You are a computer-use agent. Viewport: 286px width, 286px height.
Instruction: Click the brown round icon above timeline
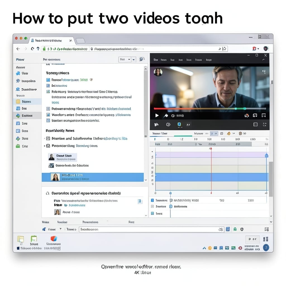[240, 134]
